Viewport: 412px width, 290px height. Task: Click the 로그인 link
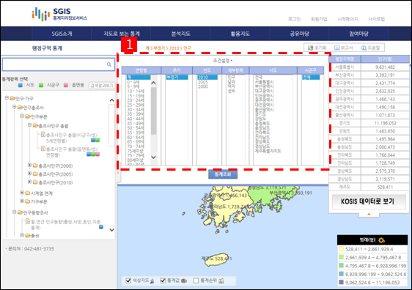pyautogui.click(x=294, y=19)
